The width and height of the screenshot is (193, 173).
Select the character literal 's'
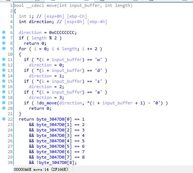(98, 81)
